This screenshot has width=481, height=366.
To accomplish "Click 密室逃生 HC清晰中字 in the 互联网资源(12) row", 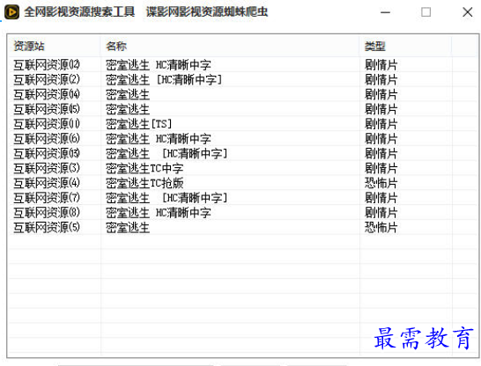I will (159, 65).
